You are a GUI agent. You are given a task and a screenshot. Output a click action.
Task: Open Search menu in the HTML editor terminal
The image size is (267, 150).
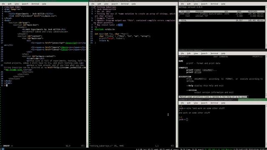[x=25, y=4]
